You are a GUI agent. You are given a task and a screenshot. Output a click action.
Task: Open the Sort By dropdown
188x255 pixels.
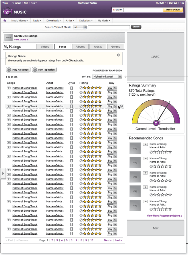click(x=108, y=76)
